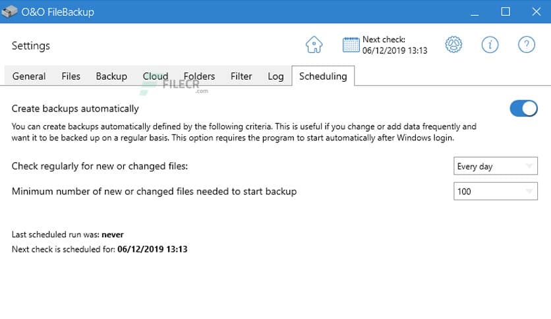Select the Folders tab

pyautogui.click(x=199, y=76)
